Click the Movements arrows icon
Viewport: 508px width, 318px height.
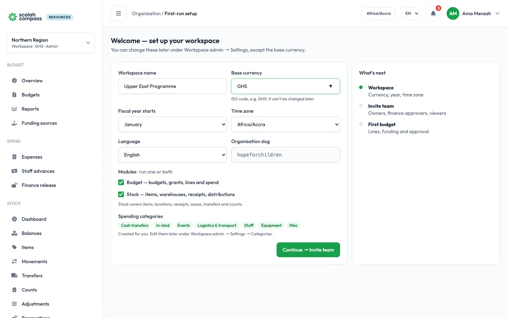point(14,261)
